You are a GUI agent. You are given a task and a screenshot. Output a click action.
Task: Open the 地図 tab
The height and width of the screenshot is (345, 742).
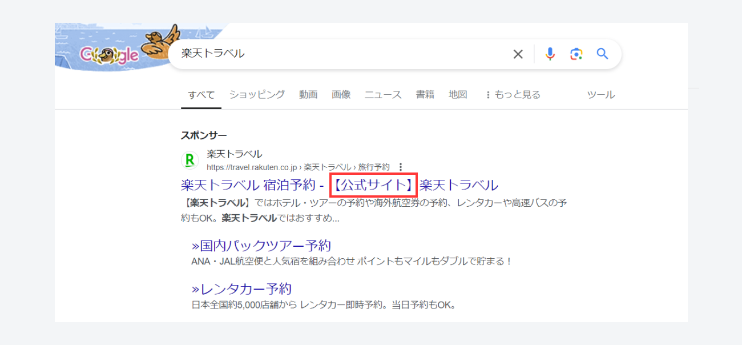(x=458, y=95)
